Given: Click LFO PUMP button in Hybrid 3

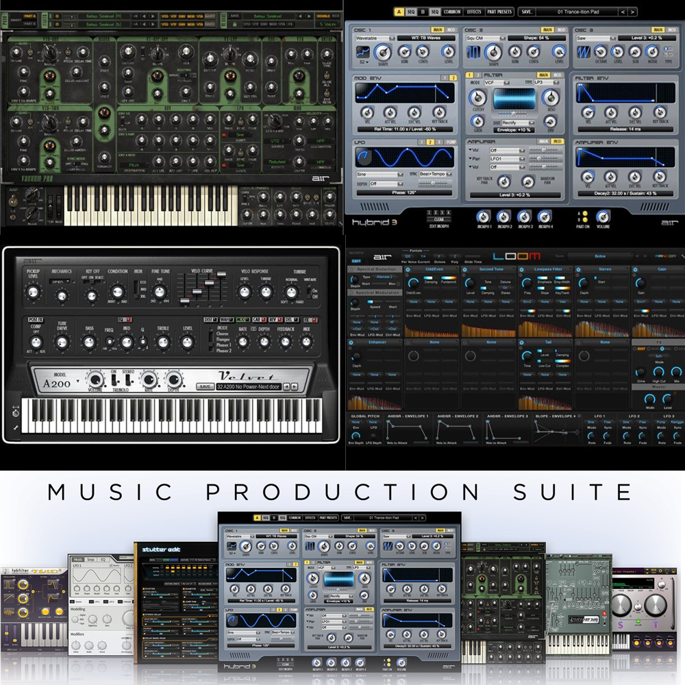Looking at the screenshot, I should coord(451,142).
